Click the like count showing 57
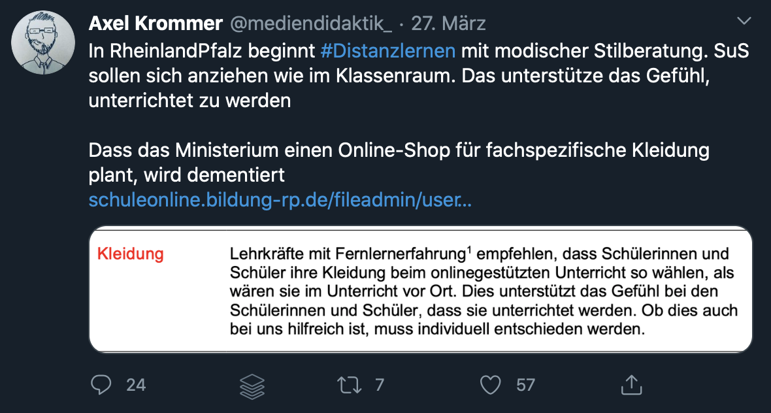The height and width of the screenshot is (413, 771). point(526,386)
